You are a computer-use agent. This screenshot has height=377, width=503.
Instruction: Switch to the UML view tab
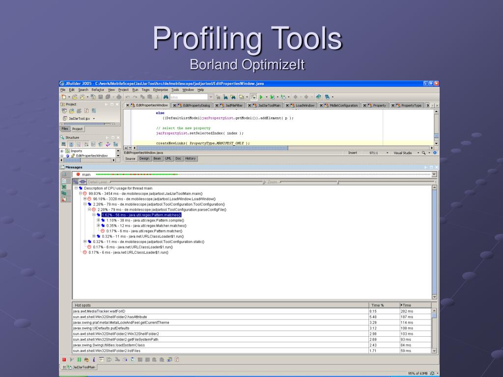point(168,159)
